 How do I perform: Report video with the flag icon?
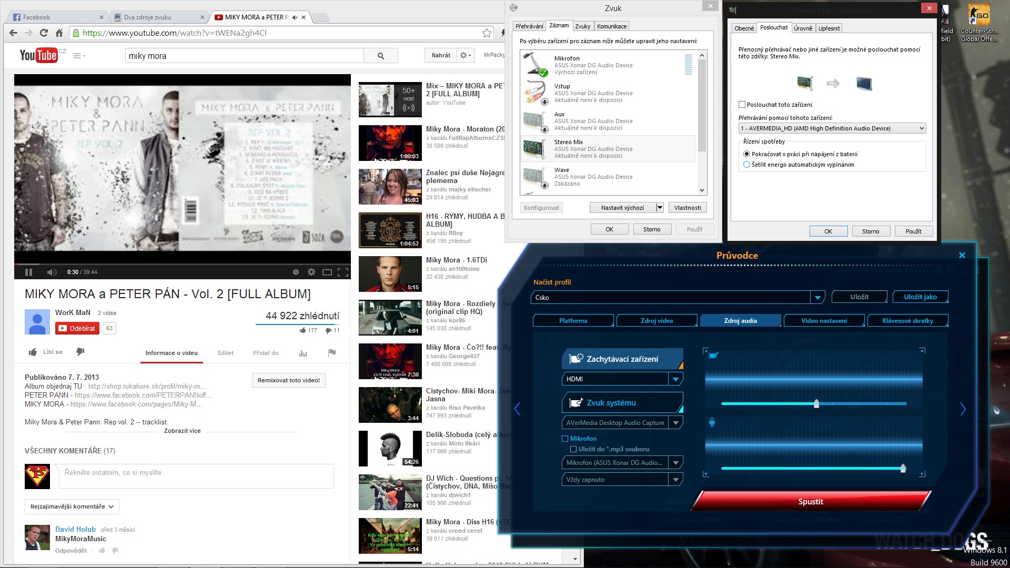332,353
